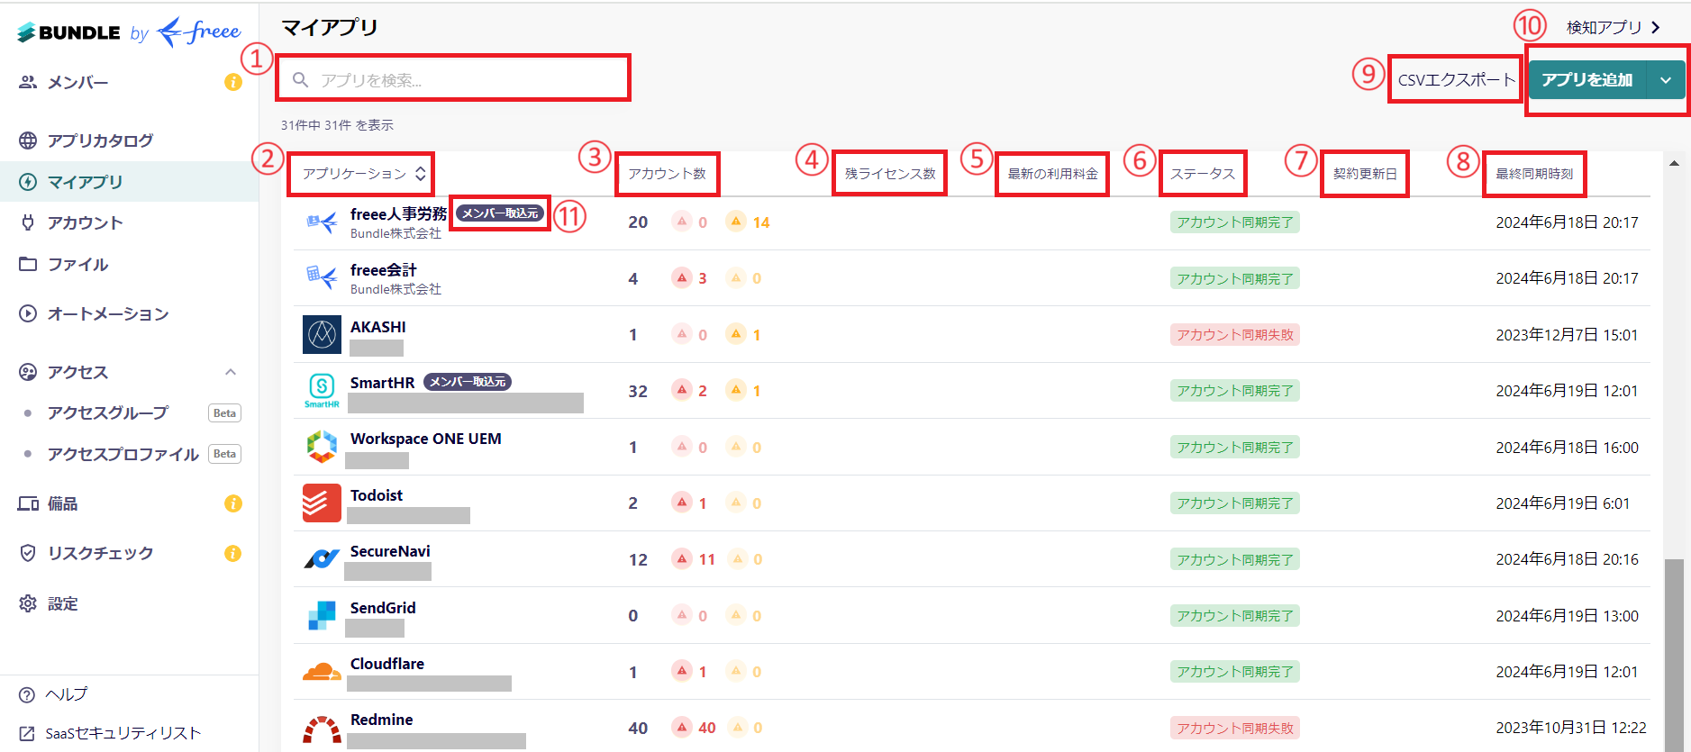Click the Todoist app icon
The width and height of the screenshot is (1691, 752).
[x=322, y=503]
